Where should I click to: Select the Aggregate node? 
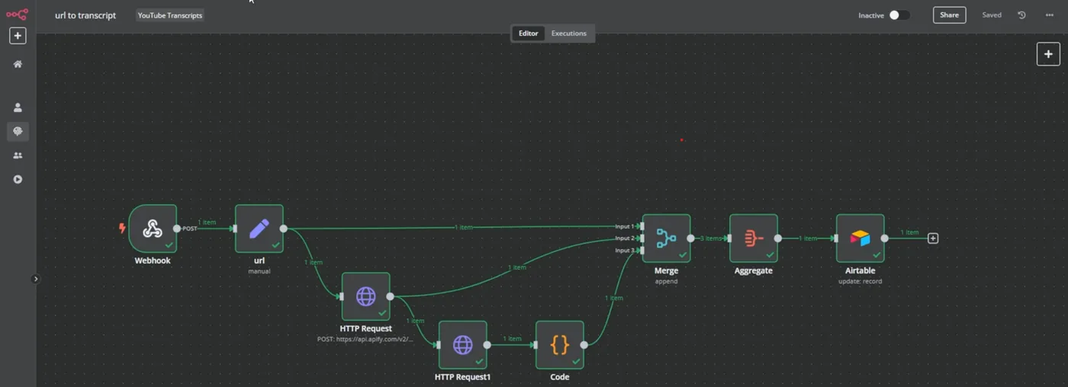point(754,238)
